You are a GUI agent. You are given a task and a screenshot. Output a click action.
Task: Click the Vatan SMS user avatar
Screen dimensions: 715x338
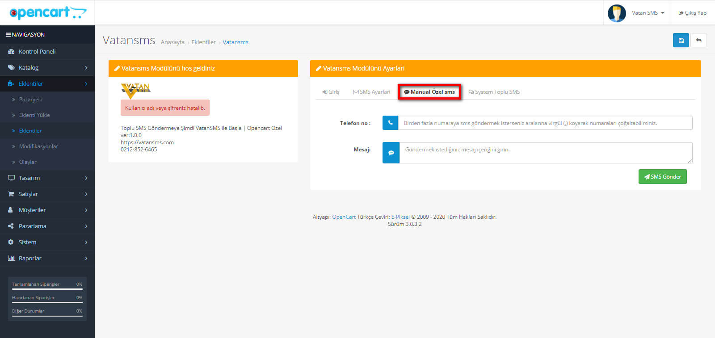[x=617, y=13]
